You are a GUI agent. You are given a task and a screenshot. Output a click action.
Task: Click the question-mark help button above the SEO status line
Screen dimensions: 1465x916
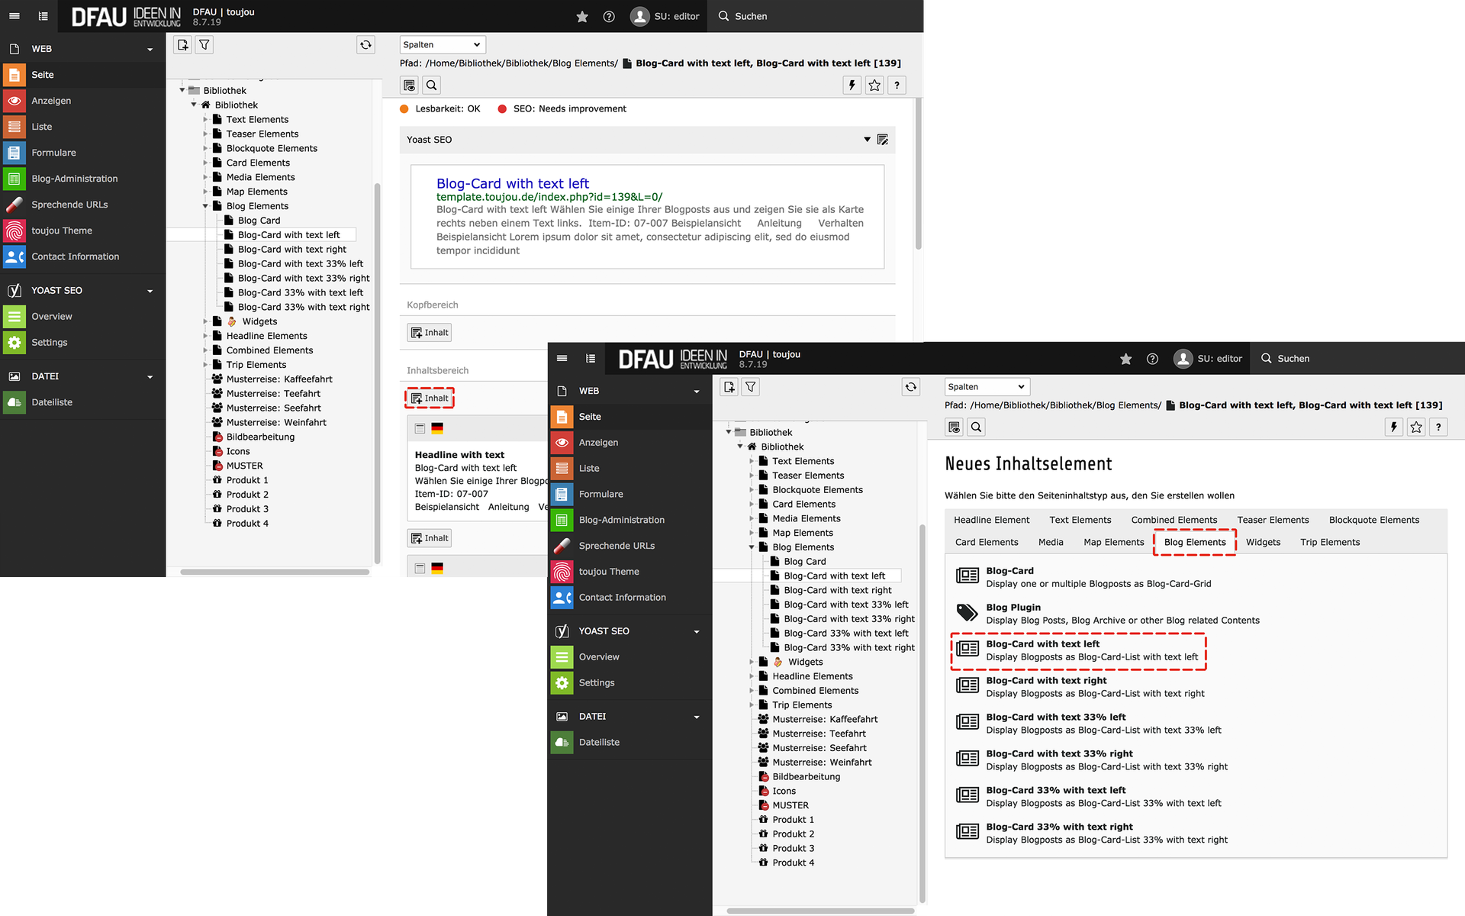[x=897, y=85]
